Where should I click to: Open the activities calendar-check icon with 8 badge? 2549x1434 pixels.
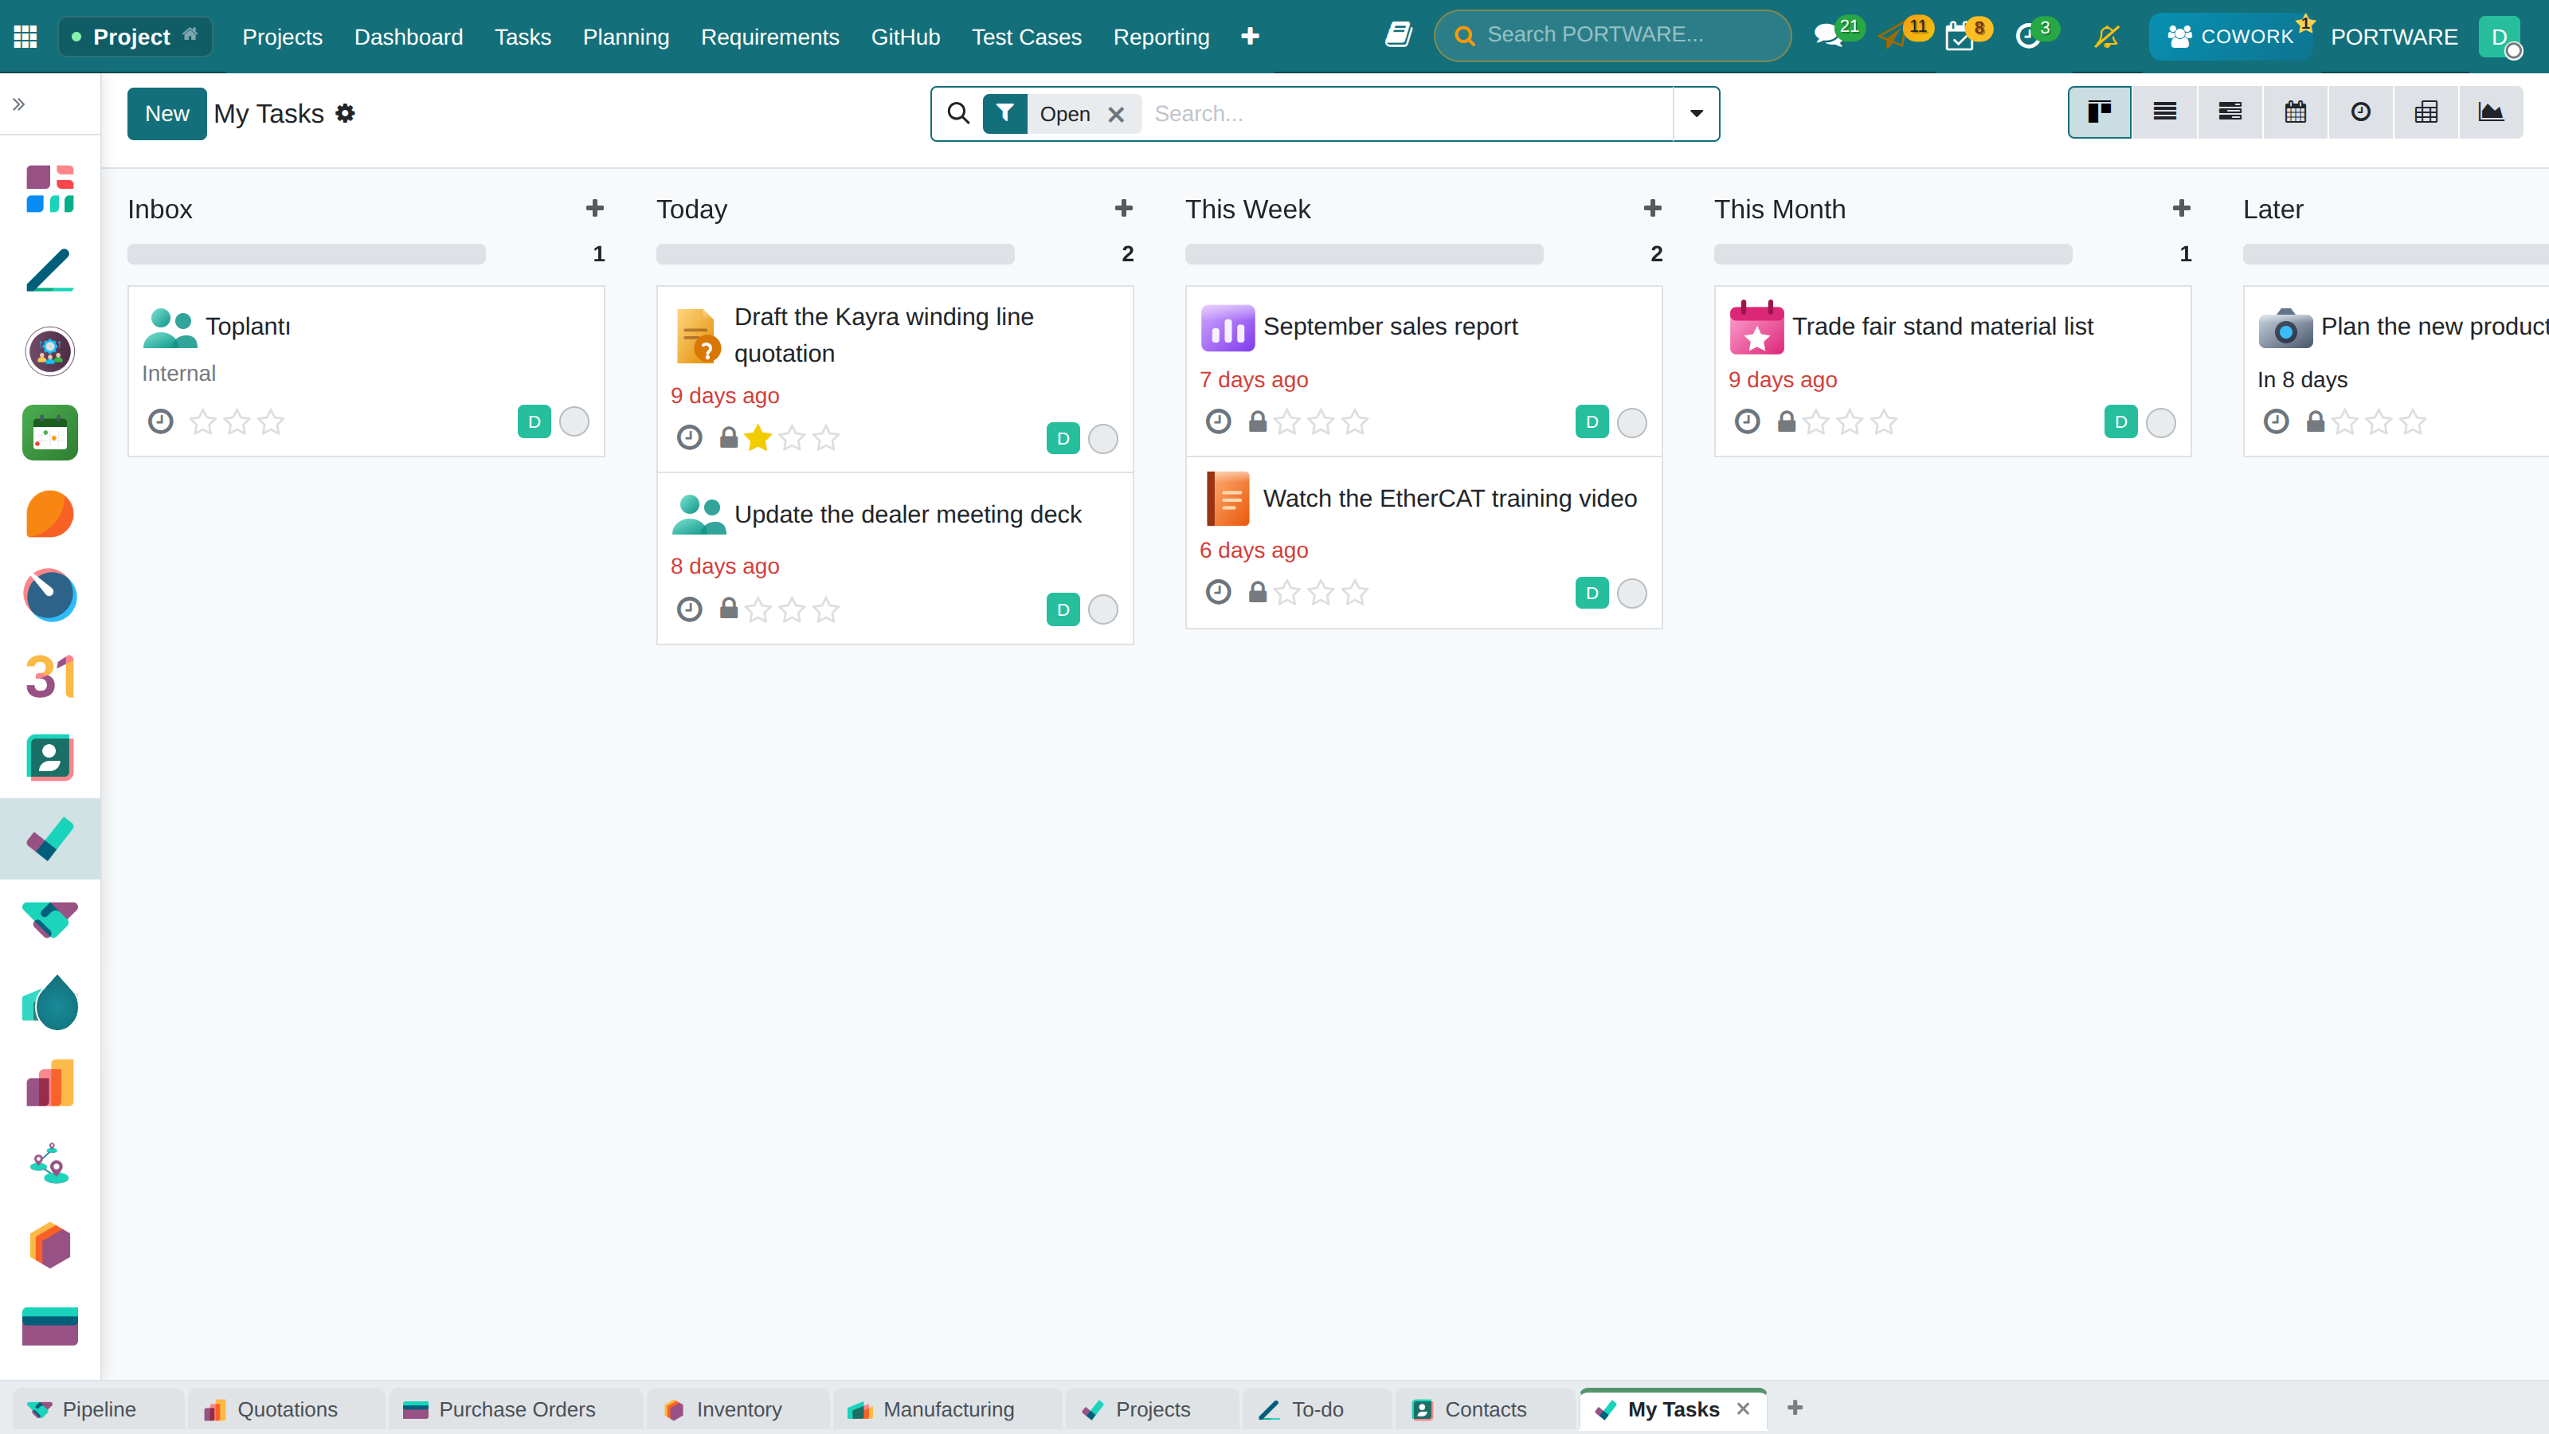pos(1960,37)
